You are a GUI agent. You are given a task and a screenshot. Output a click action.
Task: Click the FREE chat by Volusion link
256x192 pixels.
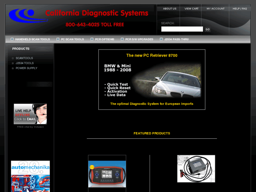click(30, 127)
